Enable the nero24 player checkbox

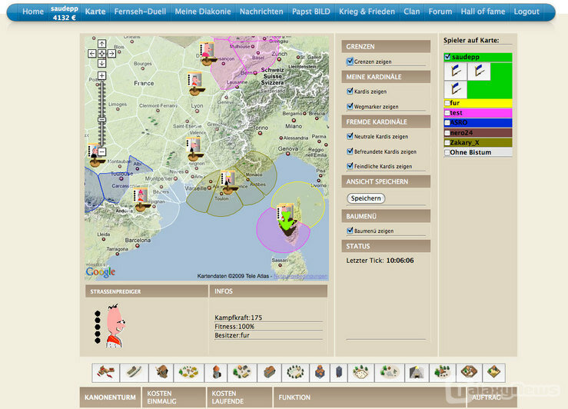[448, 133]
